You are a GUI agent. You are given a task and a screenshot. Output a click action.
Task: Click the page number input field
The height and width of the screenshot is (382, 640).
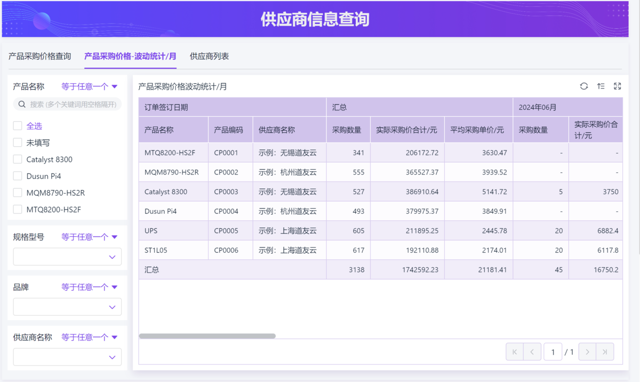[x=553, y=352]
